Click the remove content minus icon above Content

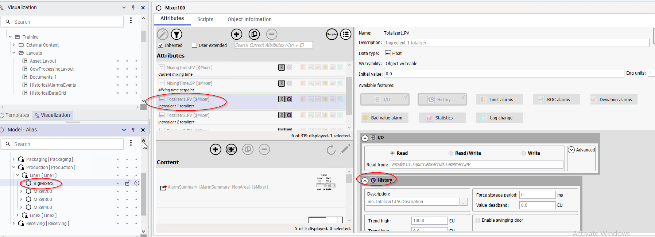(264, 149)
